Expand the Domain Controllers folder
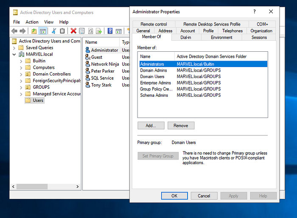 click(21, 74)
